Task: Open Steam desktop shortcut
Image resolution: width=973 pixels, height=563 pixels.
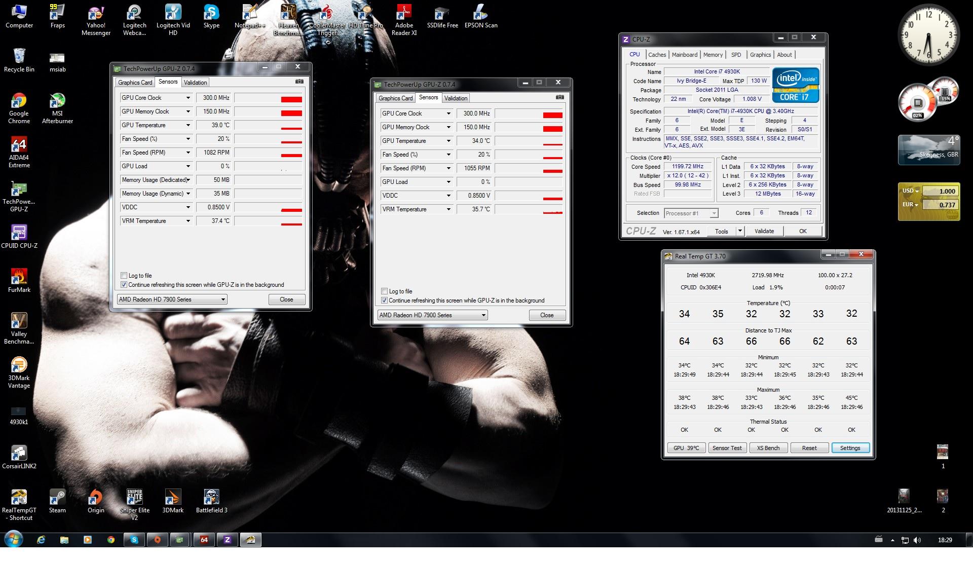Action: click(57, 501)
